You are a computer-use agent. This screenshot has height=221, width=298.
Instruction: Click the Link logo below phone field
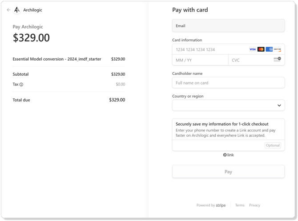(x=228, y=155)
